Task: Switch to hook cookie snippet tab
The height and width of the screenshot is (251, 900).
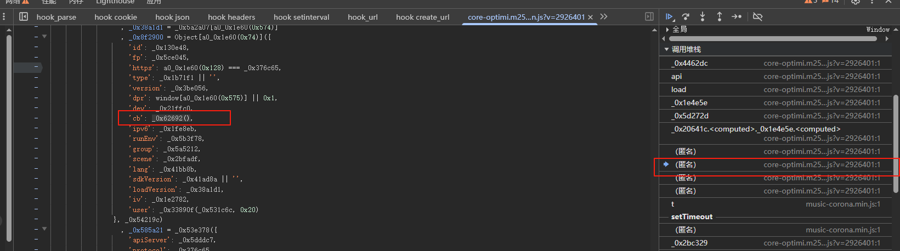Action: [115, 17]
